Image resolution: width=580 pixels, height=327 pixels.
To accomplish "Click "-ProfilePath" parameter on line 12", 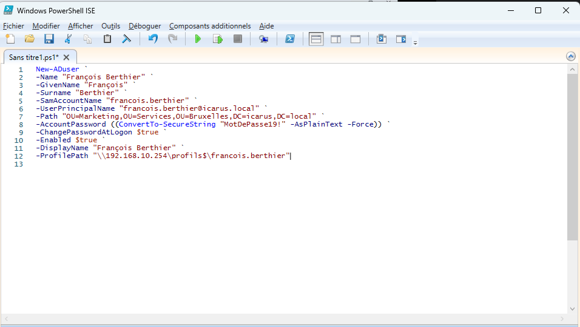I will point(62,156).
